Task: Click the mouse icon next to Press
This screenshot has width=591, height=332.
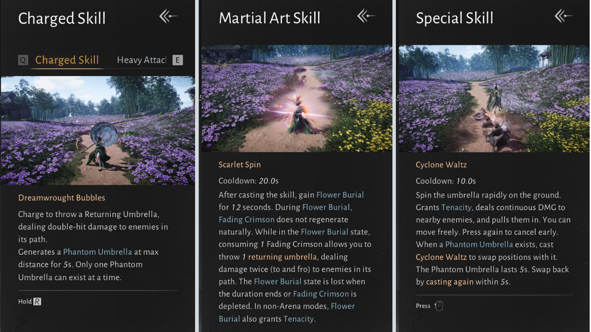Action: [439, 306]
